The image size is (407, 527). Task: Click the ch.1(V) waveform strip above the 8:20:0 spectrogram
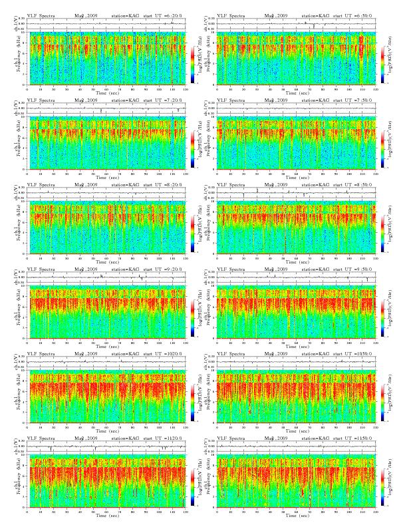106,192
